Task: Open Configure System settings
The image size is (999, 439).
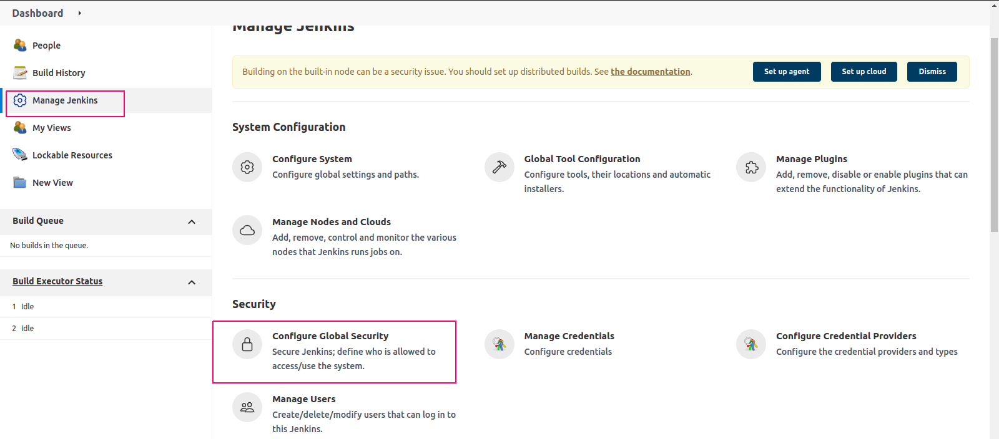Action: tap(312, 159)
